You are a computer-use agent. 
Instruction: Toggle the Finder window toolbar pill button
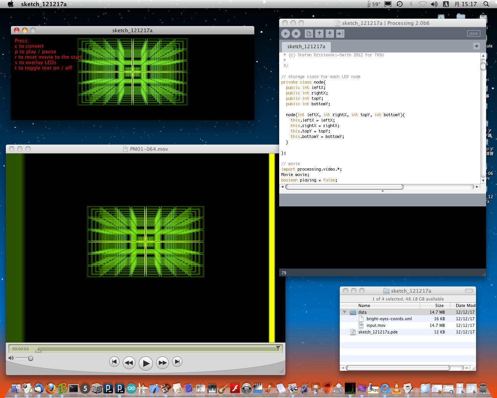click(x=469, y=291)
